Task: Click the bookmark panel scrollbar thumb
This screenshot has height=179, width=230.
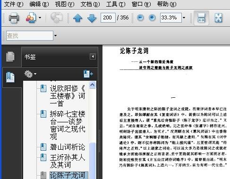Action: (x=93, y=161)
